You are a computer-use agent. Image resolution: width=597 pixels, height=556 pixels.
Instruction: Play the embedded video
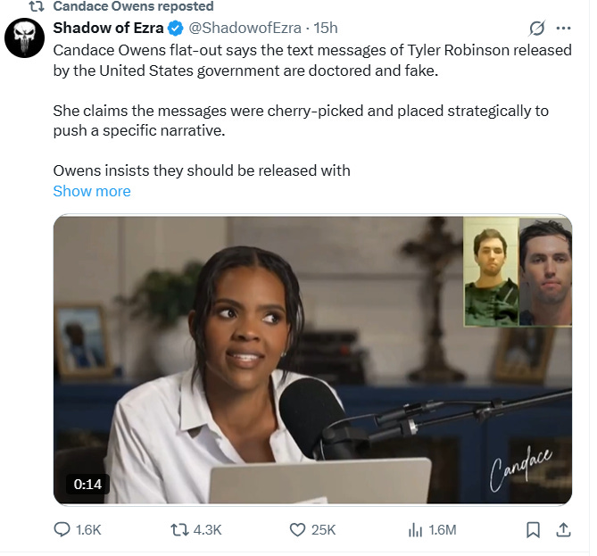[x=312, y=360]
